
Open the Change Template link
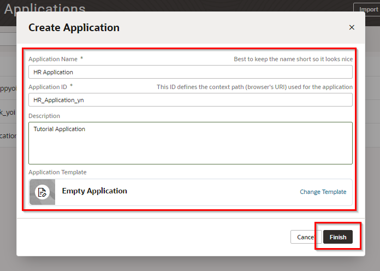coord(323,192)
